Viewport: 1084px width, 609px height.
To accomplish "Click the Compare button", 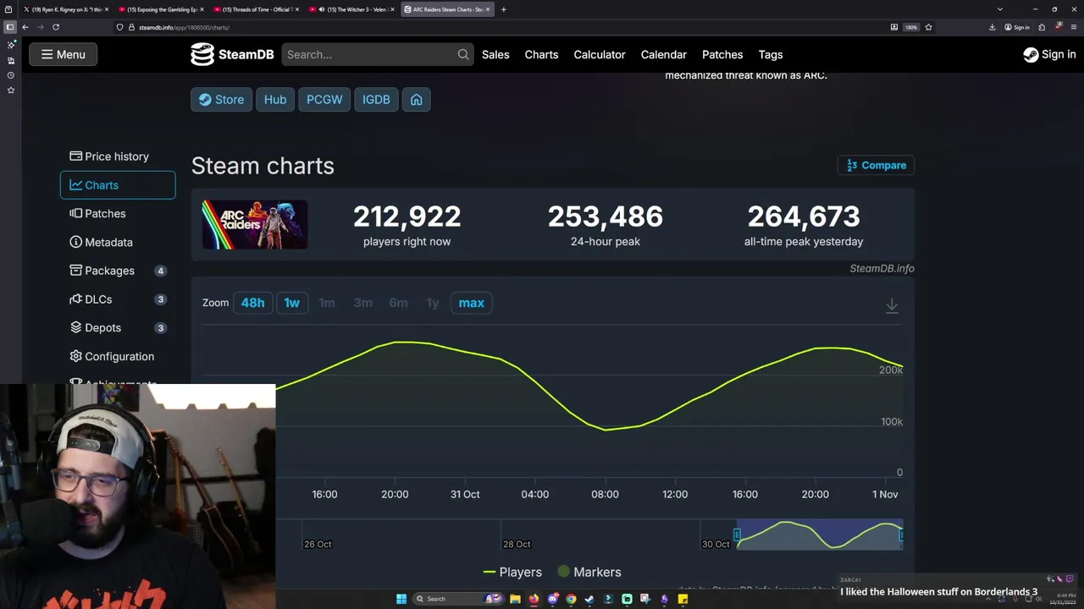I will pos(877,165).
